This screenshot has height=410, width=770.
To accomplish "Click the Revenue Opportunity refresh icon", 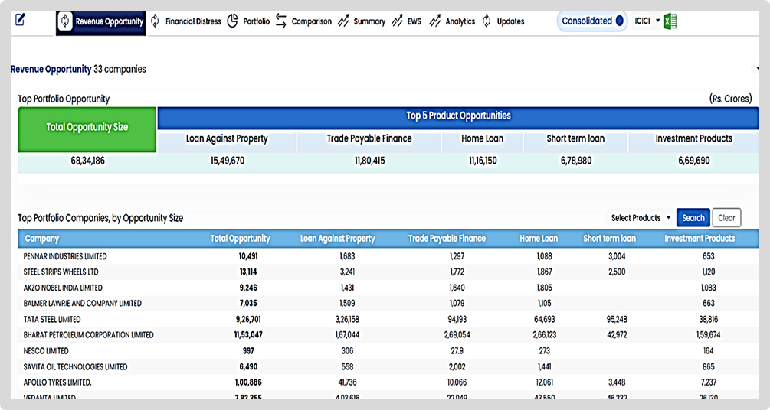I will [x=65, y=21].
